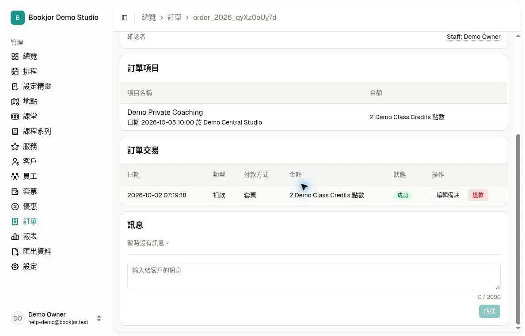The width and height of the screenshot is (525, 336).
Task: Click the 匯出資料 export file icon
Action: (15, 252)
